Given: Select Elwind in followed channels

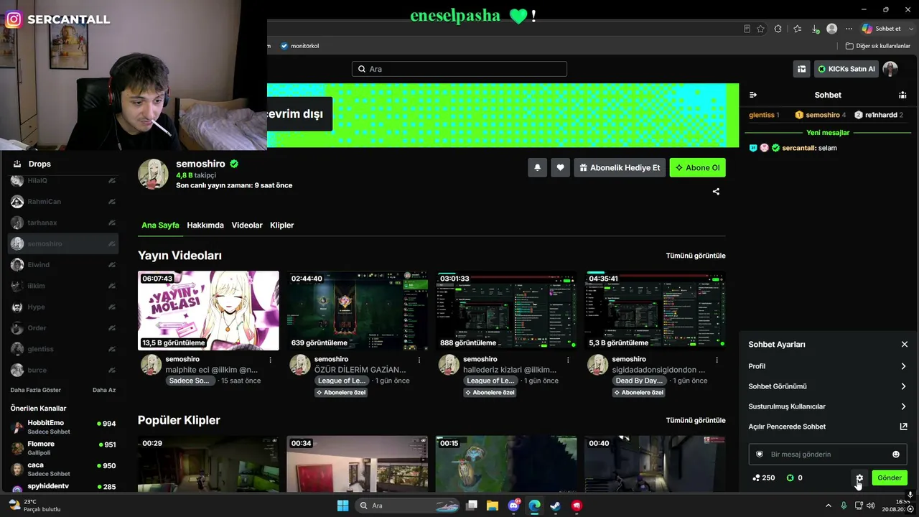Looking at the screenshot, I should pyautogui.click(x=63, y=265).
